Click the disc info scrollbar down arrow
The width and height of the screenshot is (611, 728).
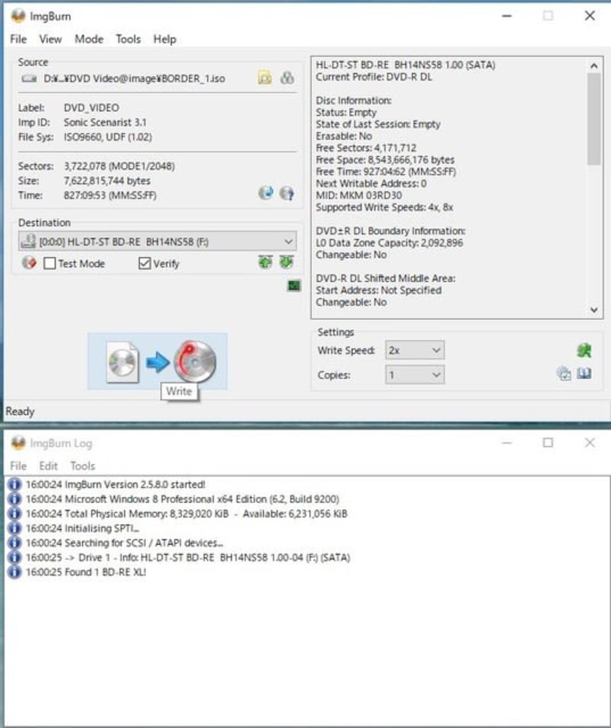coord(594,310)
